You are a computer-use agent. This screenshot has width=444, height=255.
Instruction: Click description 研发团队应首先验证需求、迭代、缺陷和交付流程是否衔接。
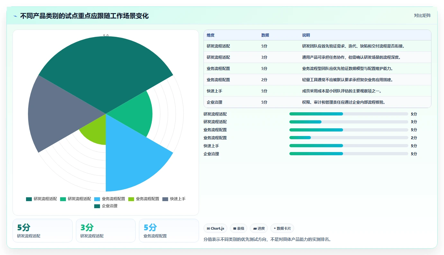353,46
